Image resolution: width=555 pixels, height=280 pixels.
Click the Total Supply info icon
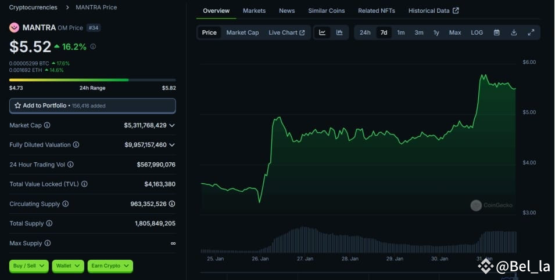49,223
